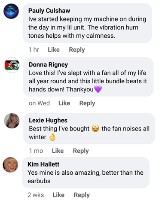Click the OK hand emoji after 'winter'
The image size is (165, 206).
click(52, 137)
